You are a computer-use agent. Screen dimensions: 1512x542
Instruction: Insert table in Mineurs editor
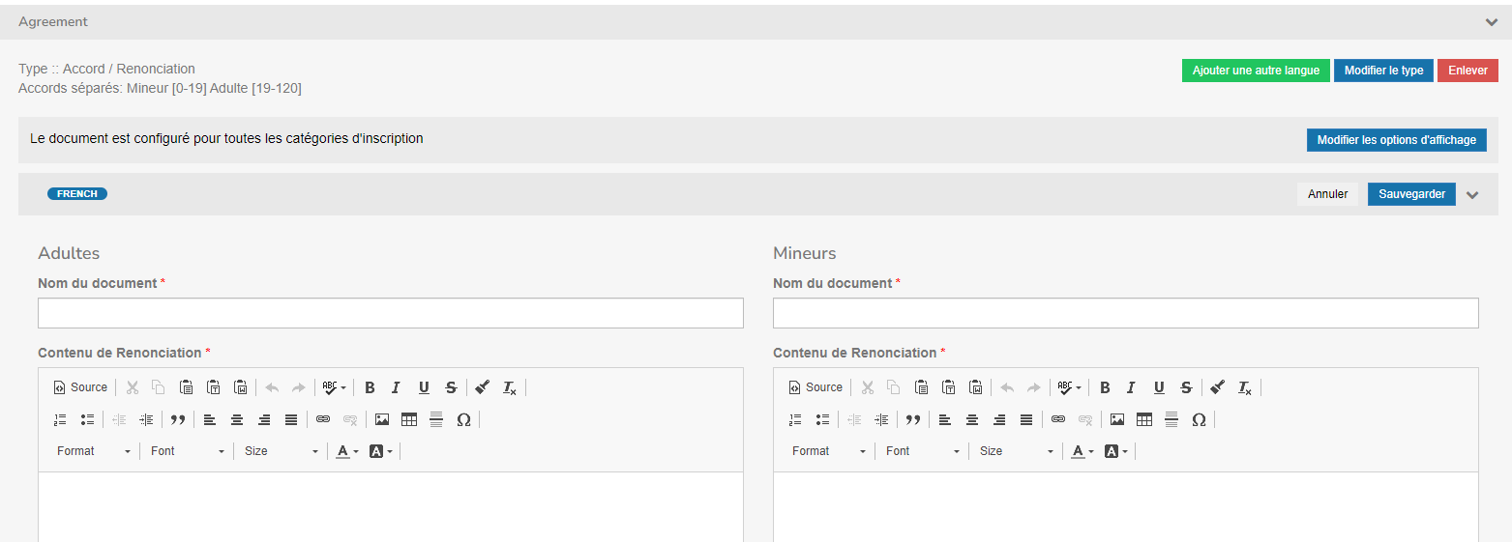1144,419
